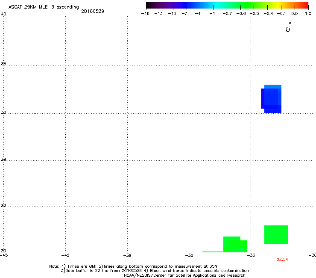Click the 'ASCAT 25KM MLE-3 ascending' title

[44, 7]
